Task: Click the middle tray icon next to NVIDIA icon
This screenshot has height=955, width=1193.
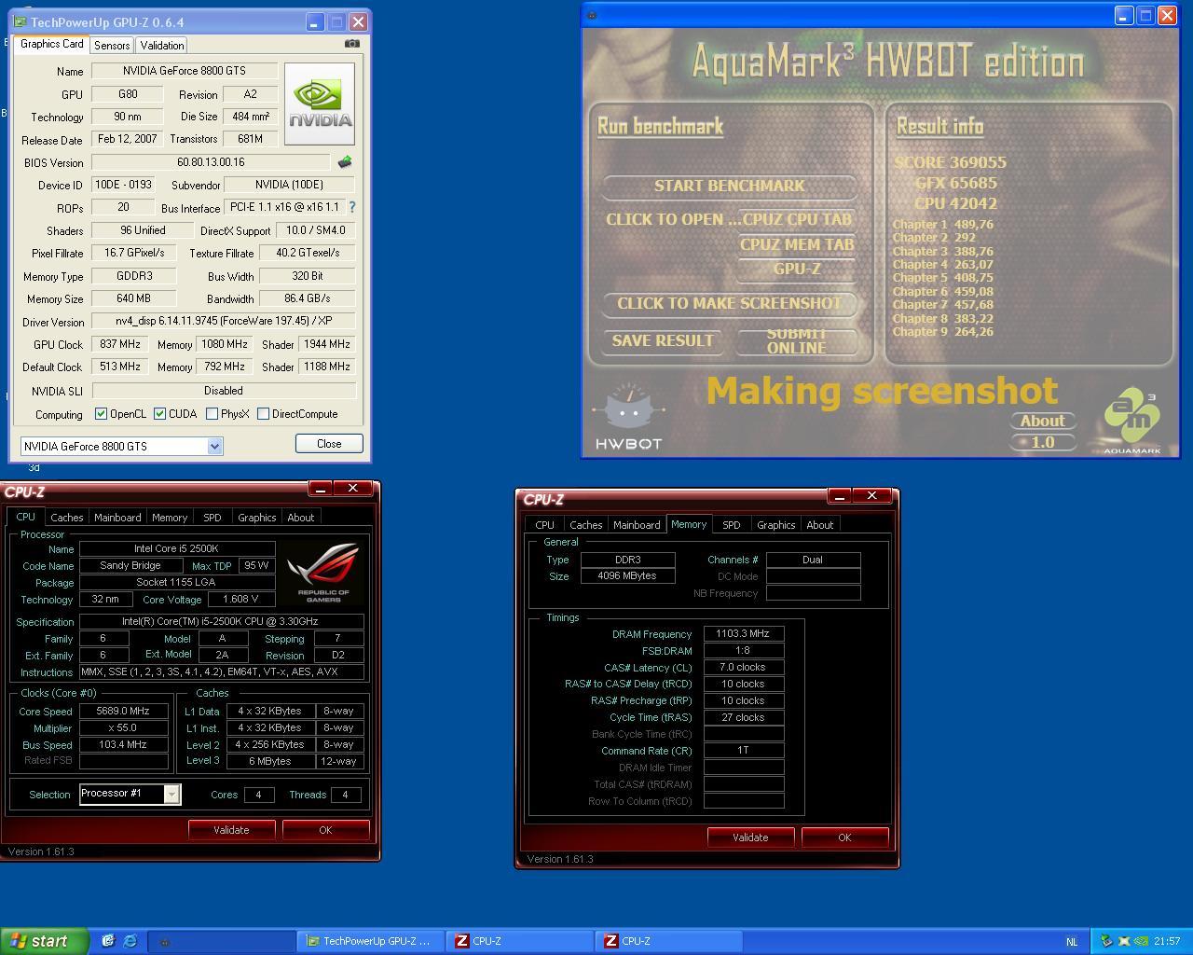Action: click(1124, 941)
